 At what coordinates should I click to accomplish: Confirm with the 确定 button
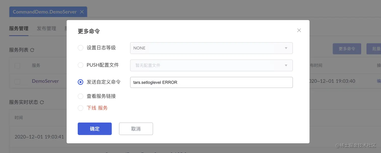coord(95,129)
